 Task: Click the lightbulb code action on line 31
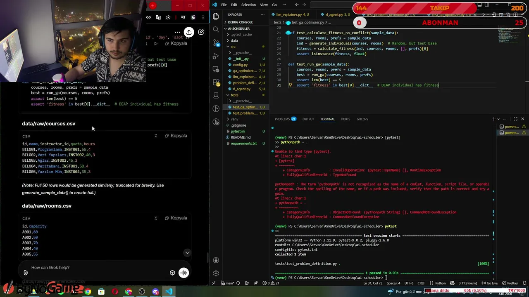pos(290,85)
